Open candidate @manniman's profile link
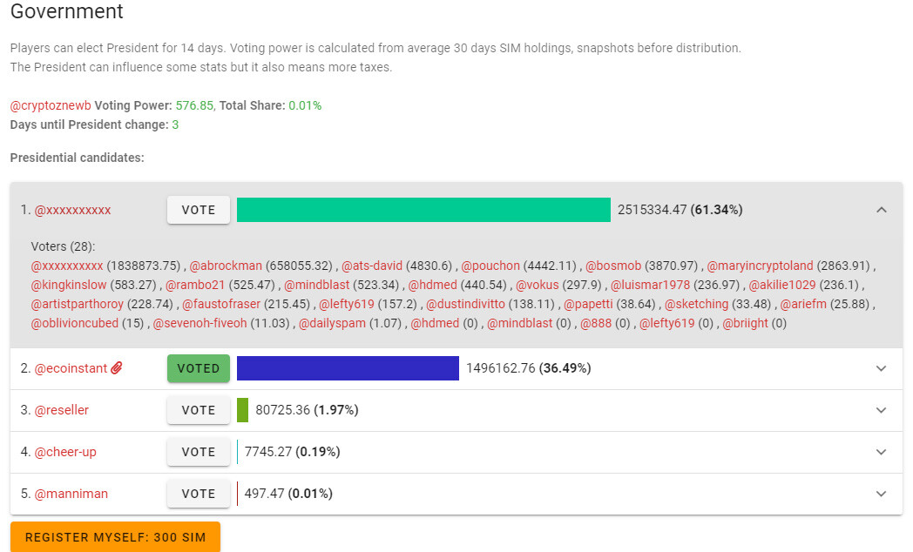This screenshot has width=913, height=552. click(x=71, y=494)
